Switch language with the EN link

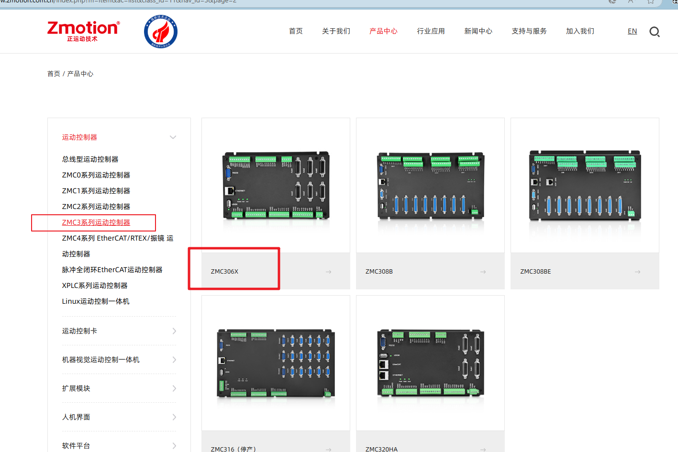coord(632,31)
